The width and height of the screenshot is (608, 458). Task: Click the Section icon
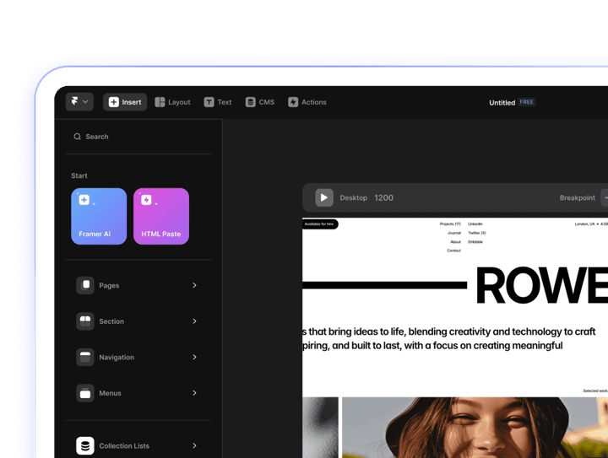coord(85,321)
